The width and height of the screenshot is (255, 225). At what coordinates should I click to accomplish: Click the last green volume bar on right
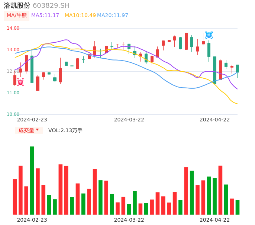[238, 207]
